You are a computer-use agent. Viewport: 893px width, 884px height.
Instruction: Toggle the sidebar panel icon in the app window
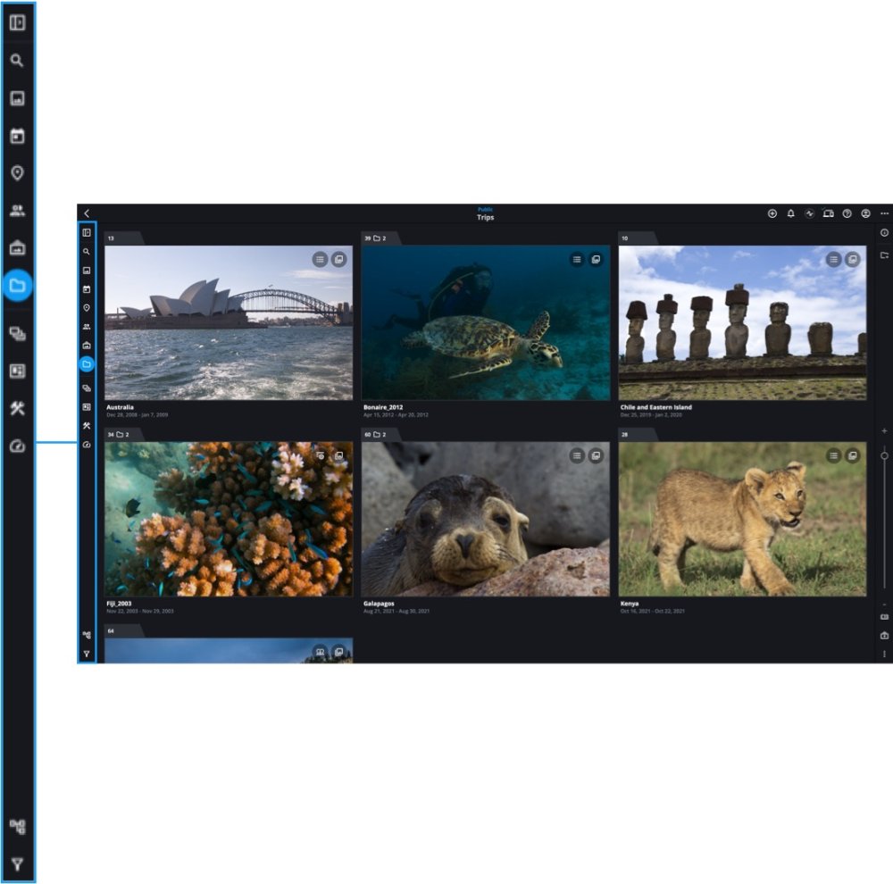87,232
